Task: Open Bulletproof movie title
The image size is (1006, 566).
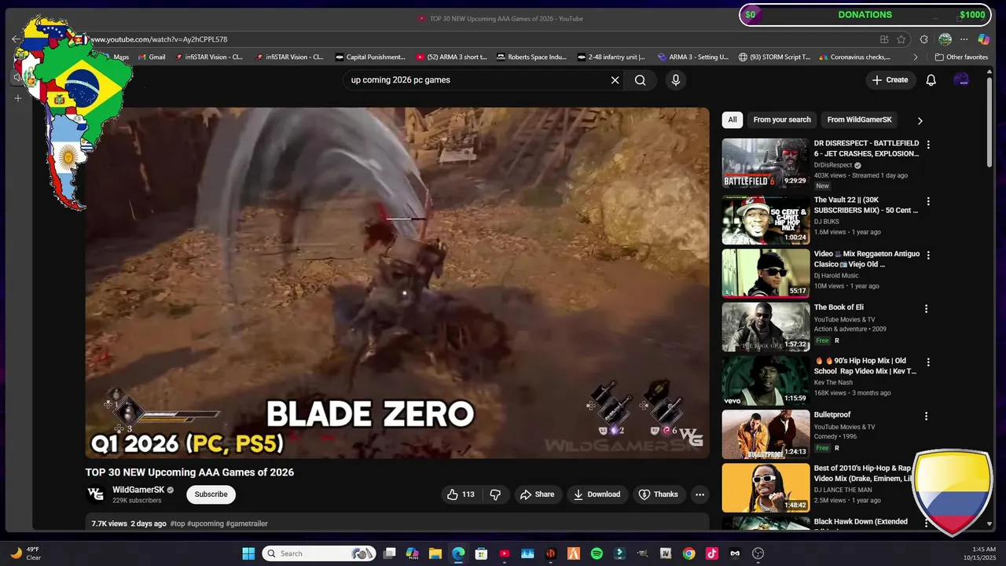Action: click(x=832, y=415)
